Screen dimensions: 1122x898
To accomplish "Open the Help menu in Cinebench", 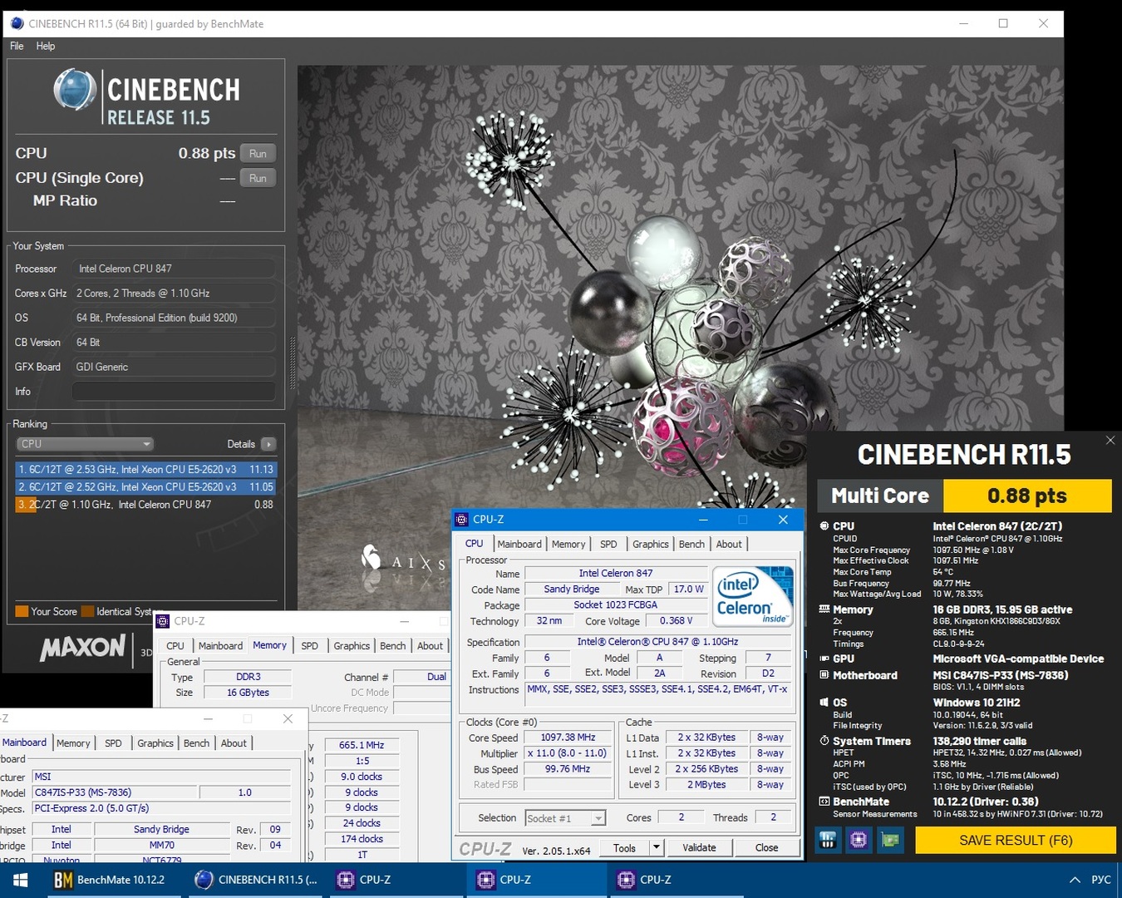I will click(x=46, y=46).
